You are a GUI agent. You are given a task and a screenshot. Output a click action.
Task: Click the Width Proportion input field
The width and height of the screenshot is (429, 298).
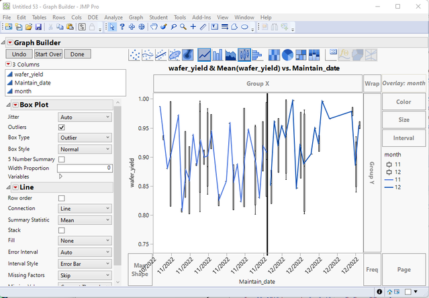[x=85, y=168]
